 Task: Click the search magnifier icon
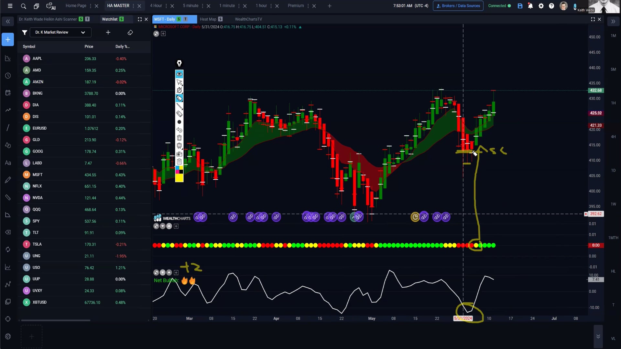[23, 6]
